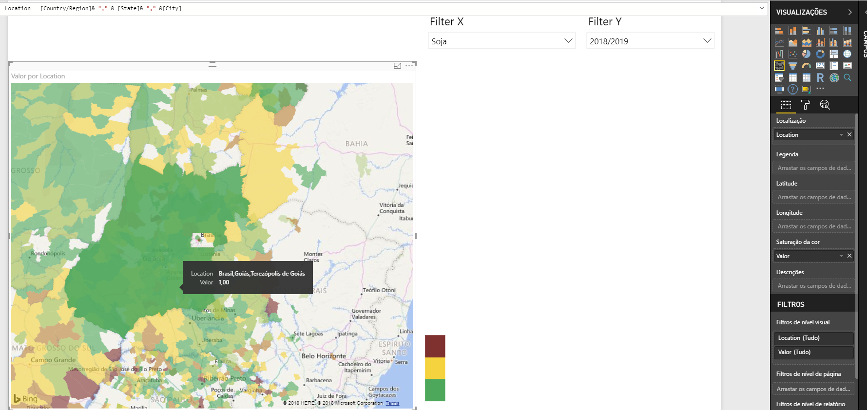Switch to the Format paint roller tab
Screen dimensions: 867x410
[x=805, y=105]
